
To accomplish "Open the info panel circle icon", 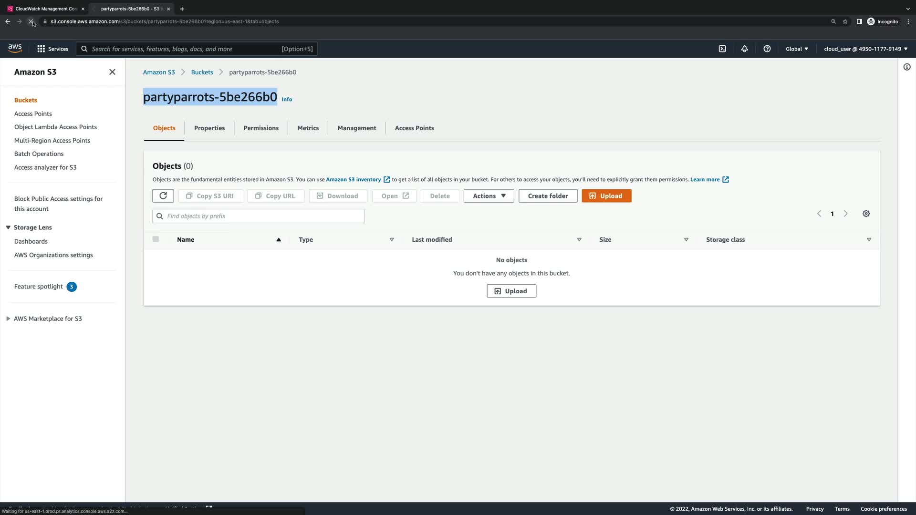I will tap(906, 67).
